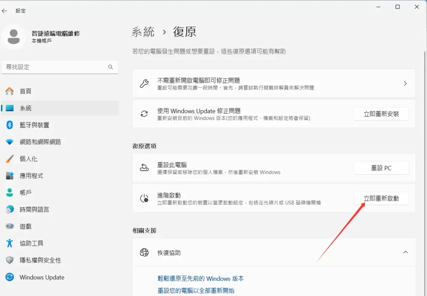Screen dimensions: 427x296
Task: Click the accessibility figure icon for 協助工具
Action: pos(10,243)
